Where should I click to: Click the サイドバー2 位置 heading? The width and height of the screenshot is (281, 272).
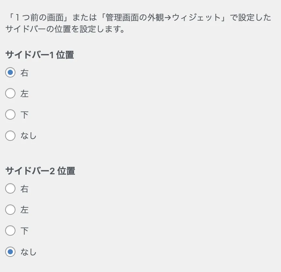pos(41,171)
